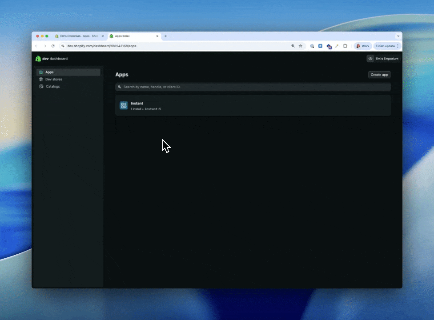This screenshot has height=320, width=434.
Task: Open the browser zoom magnifier icon
Action: [x=293, y=46]
